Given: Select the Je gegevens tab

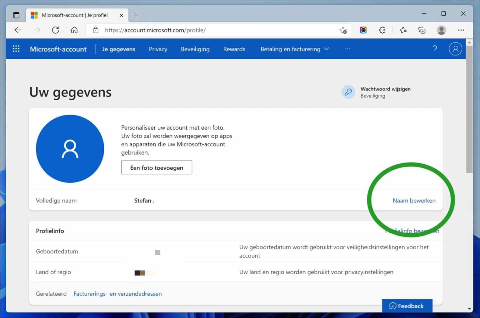Looking at the screenshot, I should pyautogui.click(x=119, y=49).
